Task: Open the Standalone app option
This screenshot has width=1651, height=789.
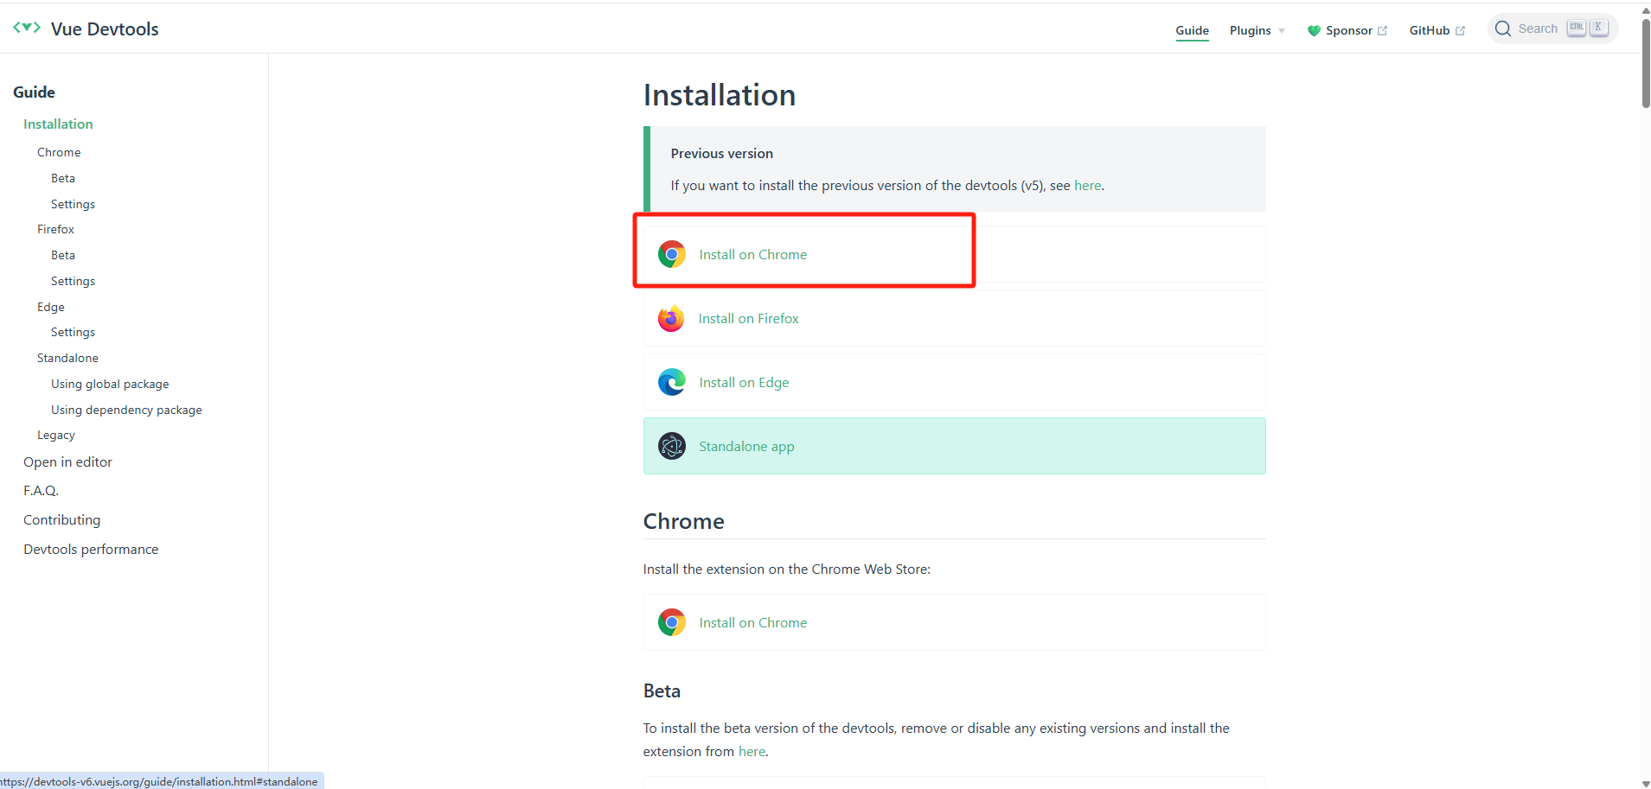Action: pos(746,446)
